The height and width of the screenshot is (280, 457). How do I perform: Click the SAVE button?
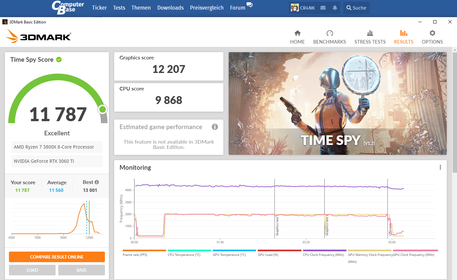tap(81, 270)
